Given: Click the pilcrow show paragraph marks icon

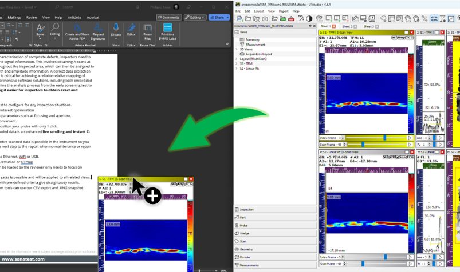Looking at the screenshot, I should (17, 39).
